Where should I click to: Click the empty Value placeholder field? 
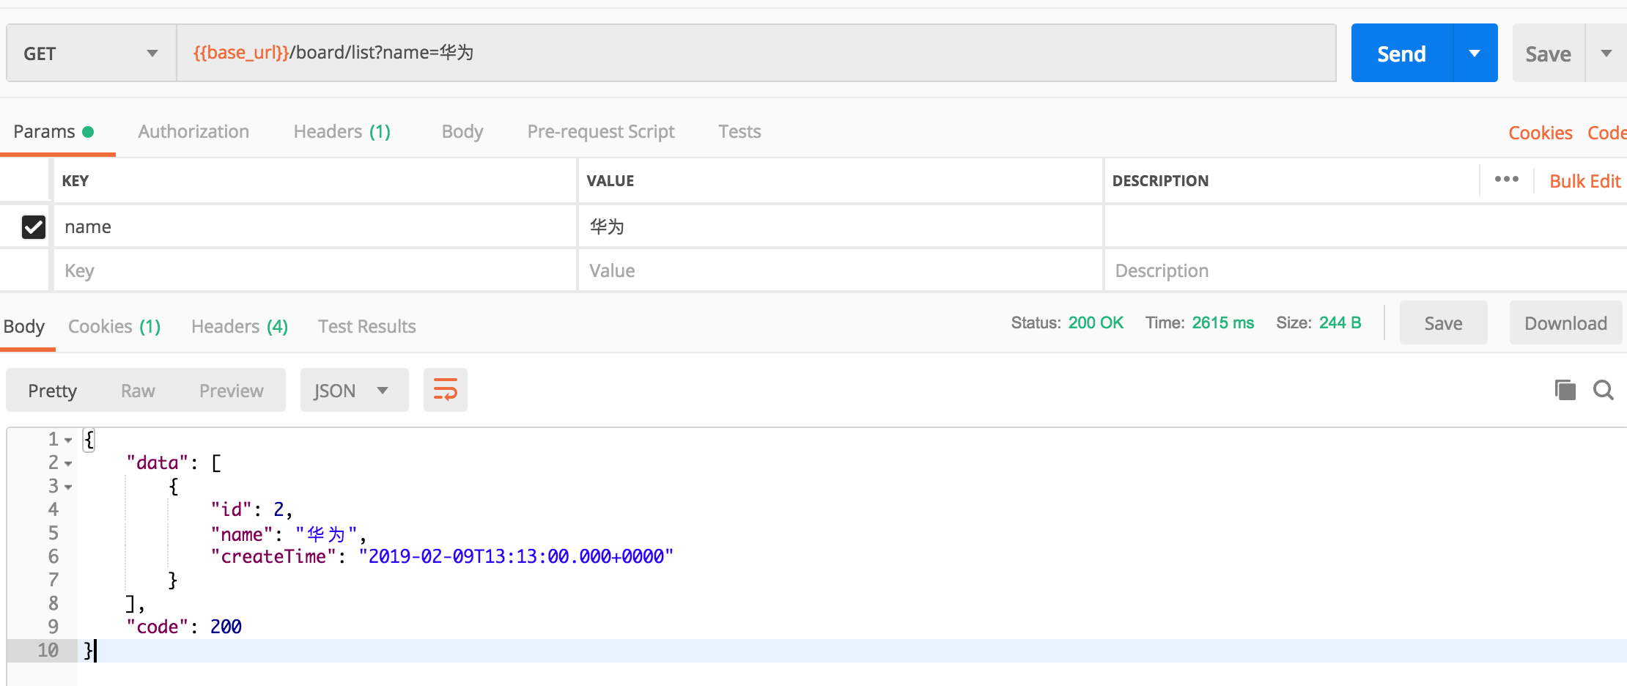coord(841,270)
